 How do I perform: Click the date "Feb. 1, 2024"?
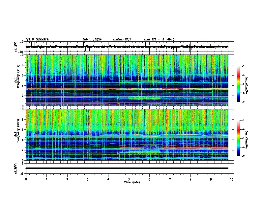pos(92,39)
